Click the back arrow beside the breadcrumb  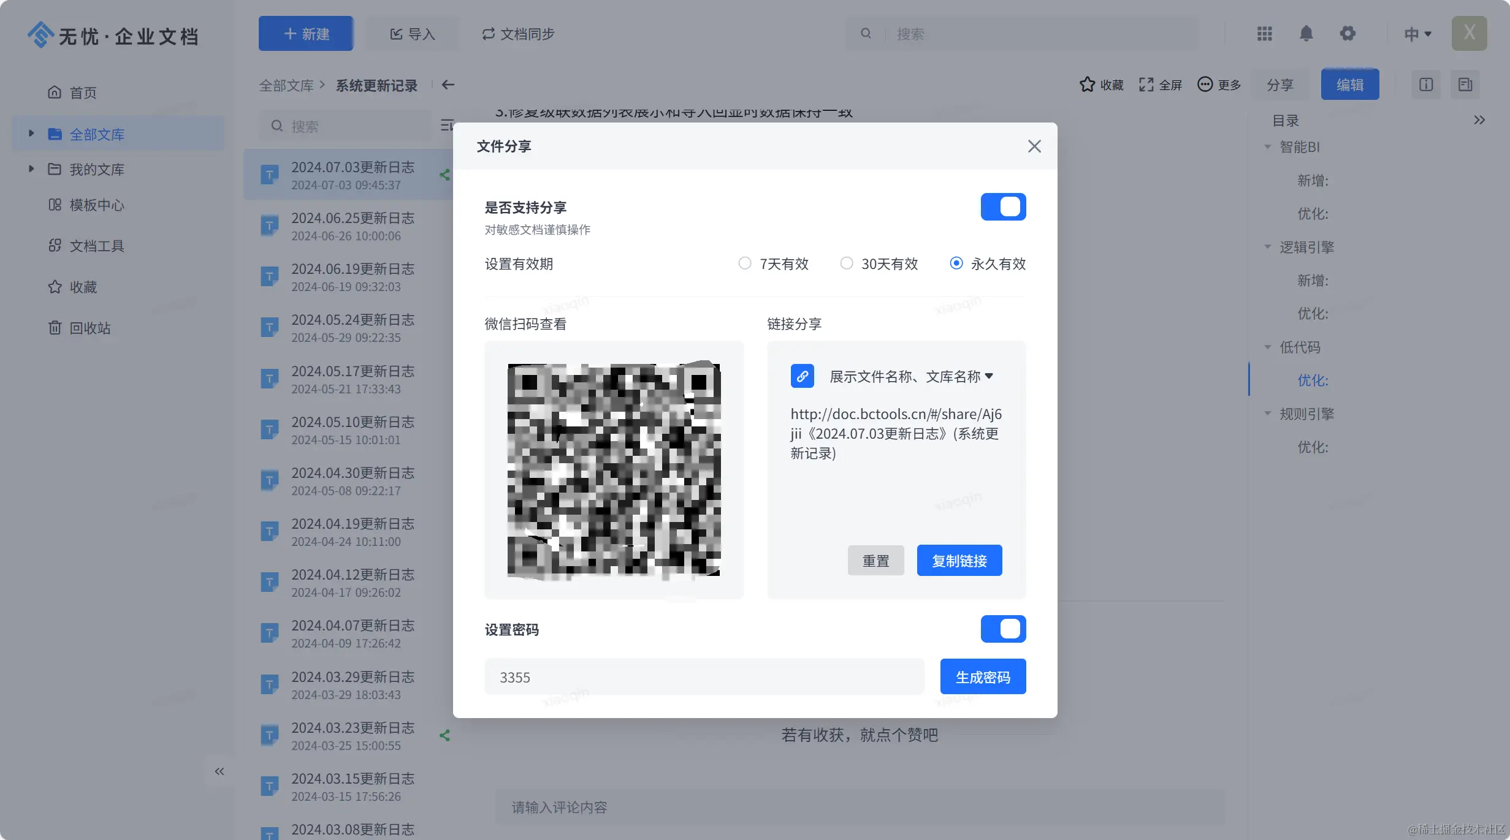448,85
